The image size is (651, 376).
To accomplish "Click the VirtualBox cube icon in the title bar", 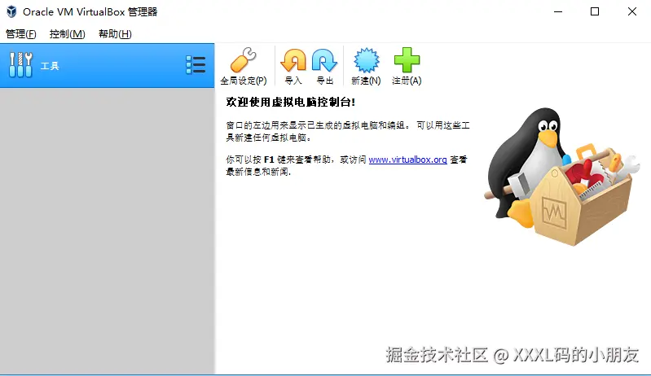I will [x=11, y=11].
